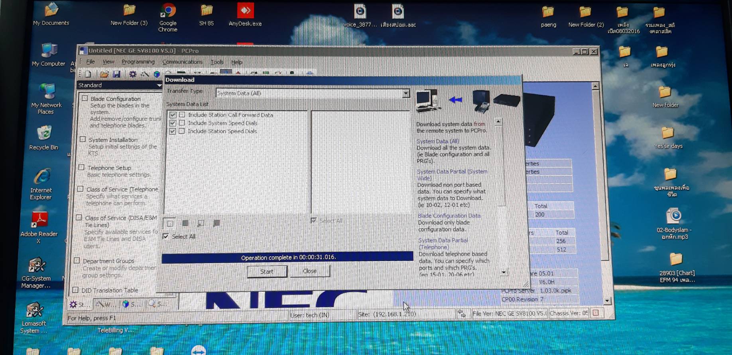The width and height of the screenshot is (732, 355).
Task: Click the System Data (All) help link
Action: tap(437, 141)
